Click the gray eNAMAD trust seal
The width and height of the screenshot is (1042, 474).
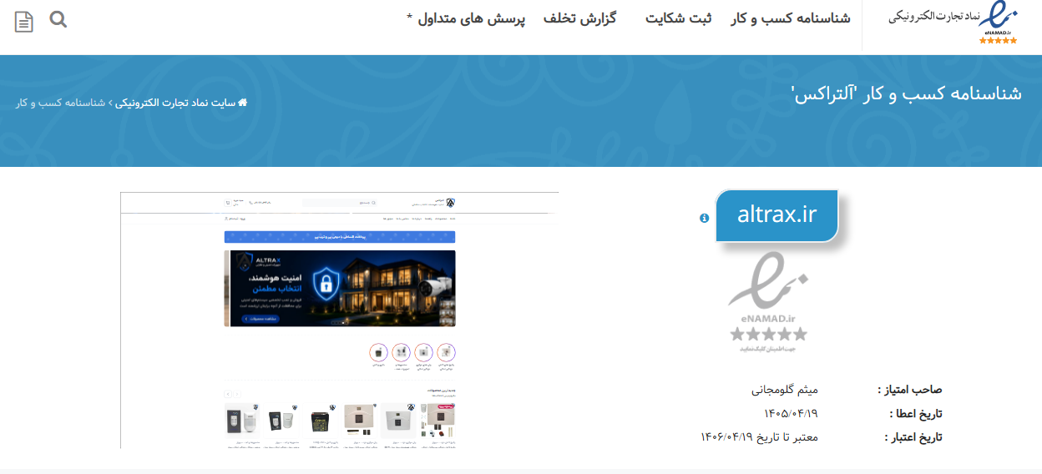click(768, 302)
